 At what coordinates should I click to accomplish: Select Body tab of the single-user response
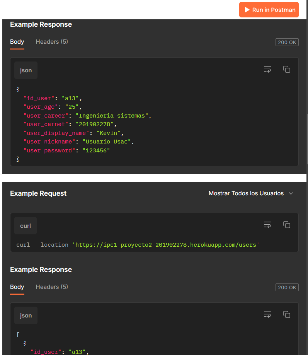coord(17,42)
